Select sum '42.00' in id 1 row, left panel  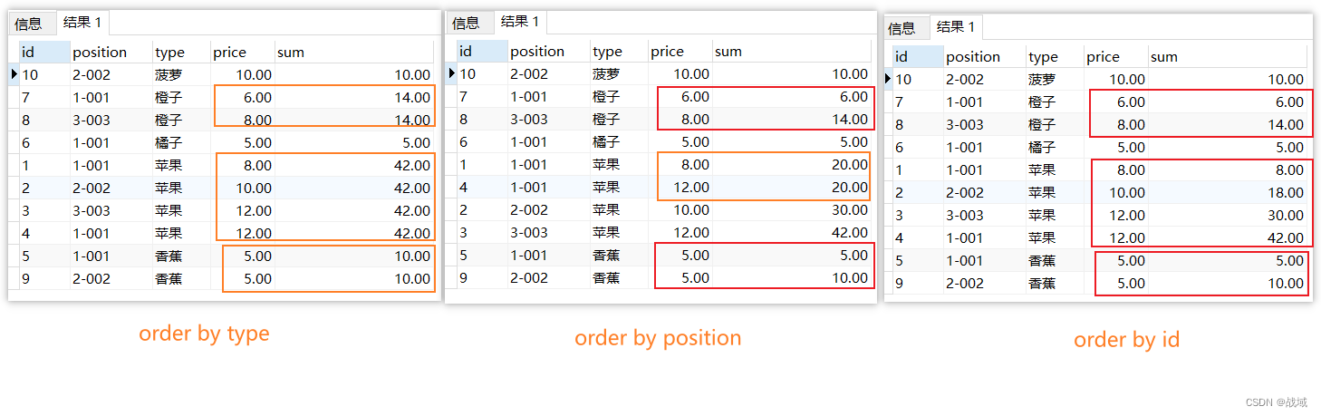point(354,166)
